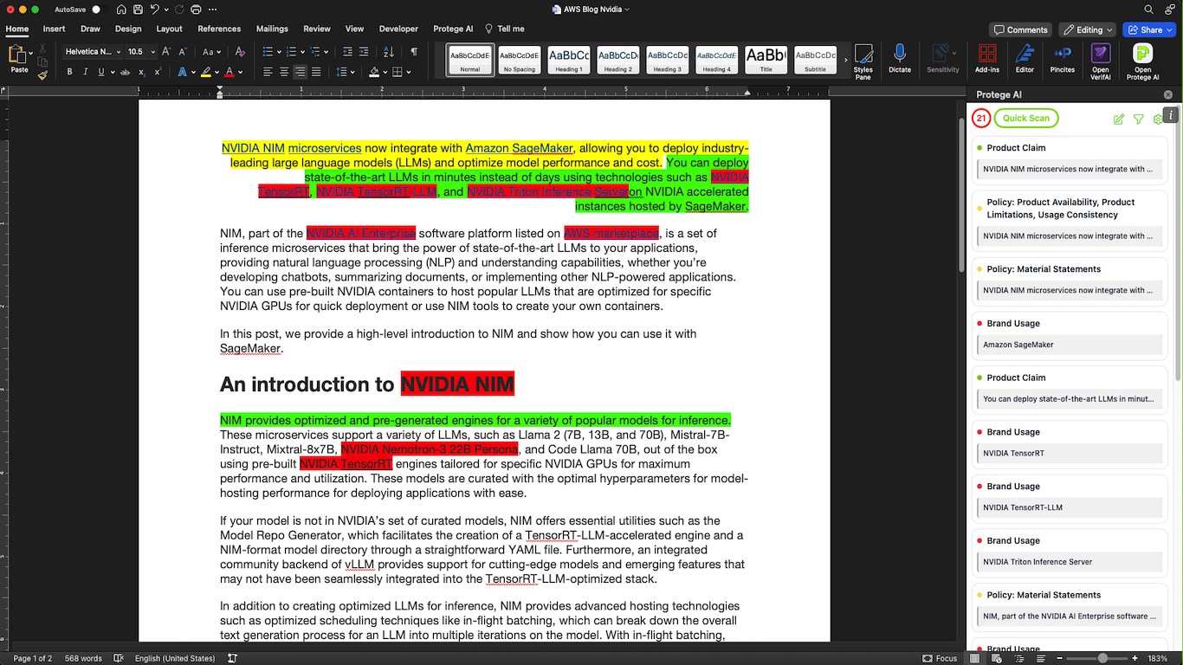Image resolution: width=1183 pixels, height=665 pixels.
Task: Save the document with the floppy disk icon
Action: click(137, 10)
